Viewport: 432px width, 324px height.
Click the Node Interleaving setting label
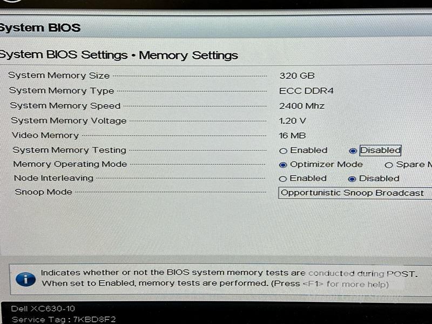[x=53, y=178]
